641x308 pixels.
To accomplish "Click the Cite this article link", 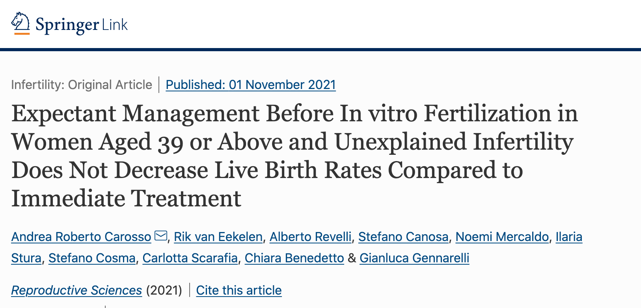I will pyautogui.click(x=239, y=290).
